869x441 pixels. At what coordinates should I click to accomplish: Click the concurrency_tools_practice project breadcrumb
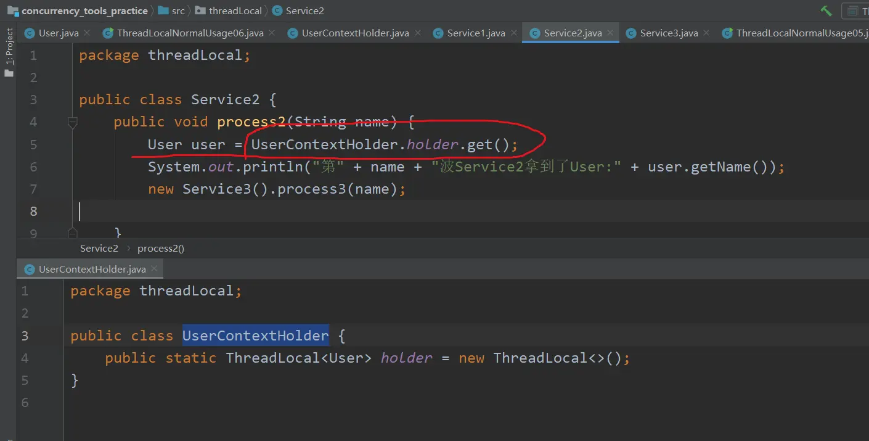coord(84,10)
